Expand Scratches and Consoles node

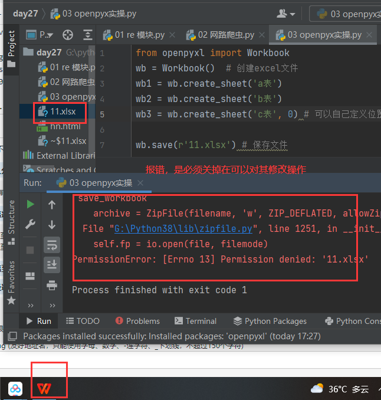pos(59,170)
